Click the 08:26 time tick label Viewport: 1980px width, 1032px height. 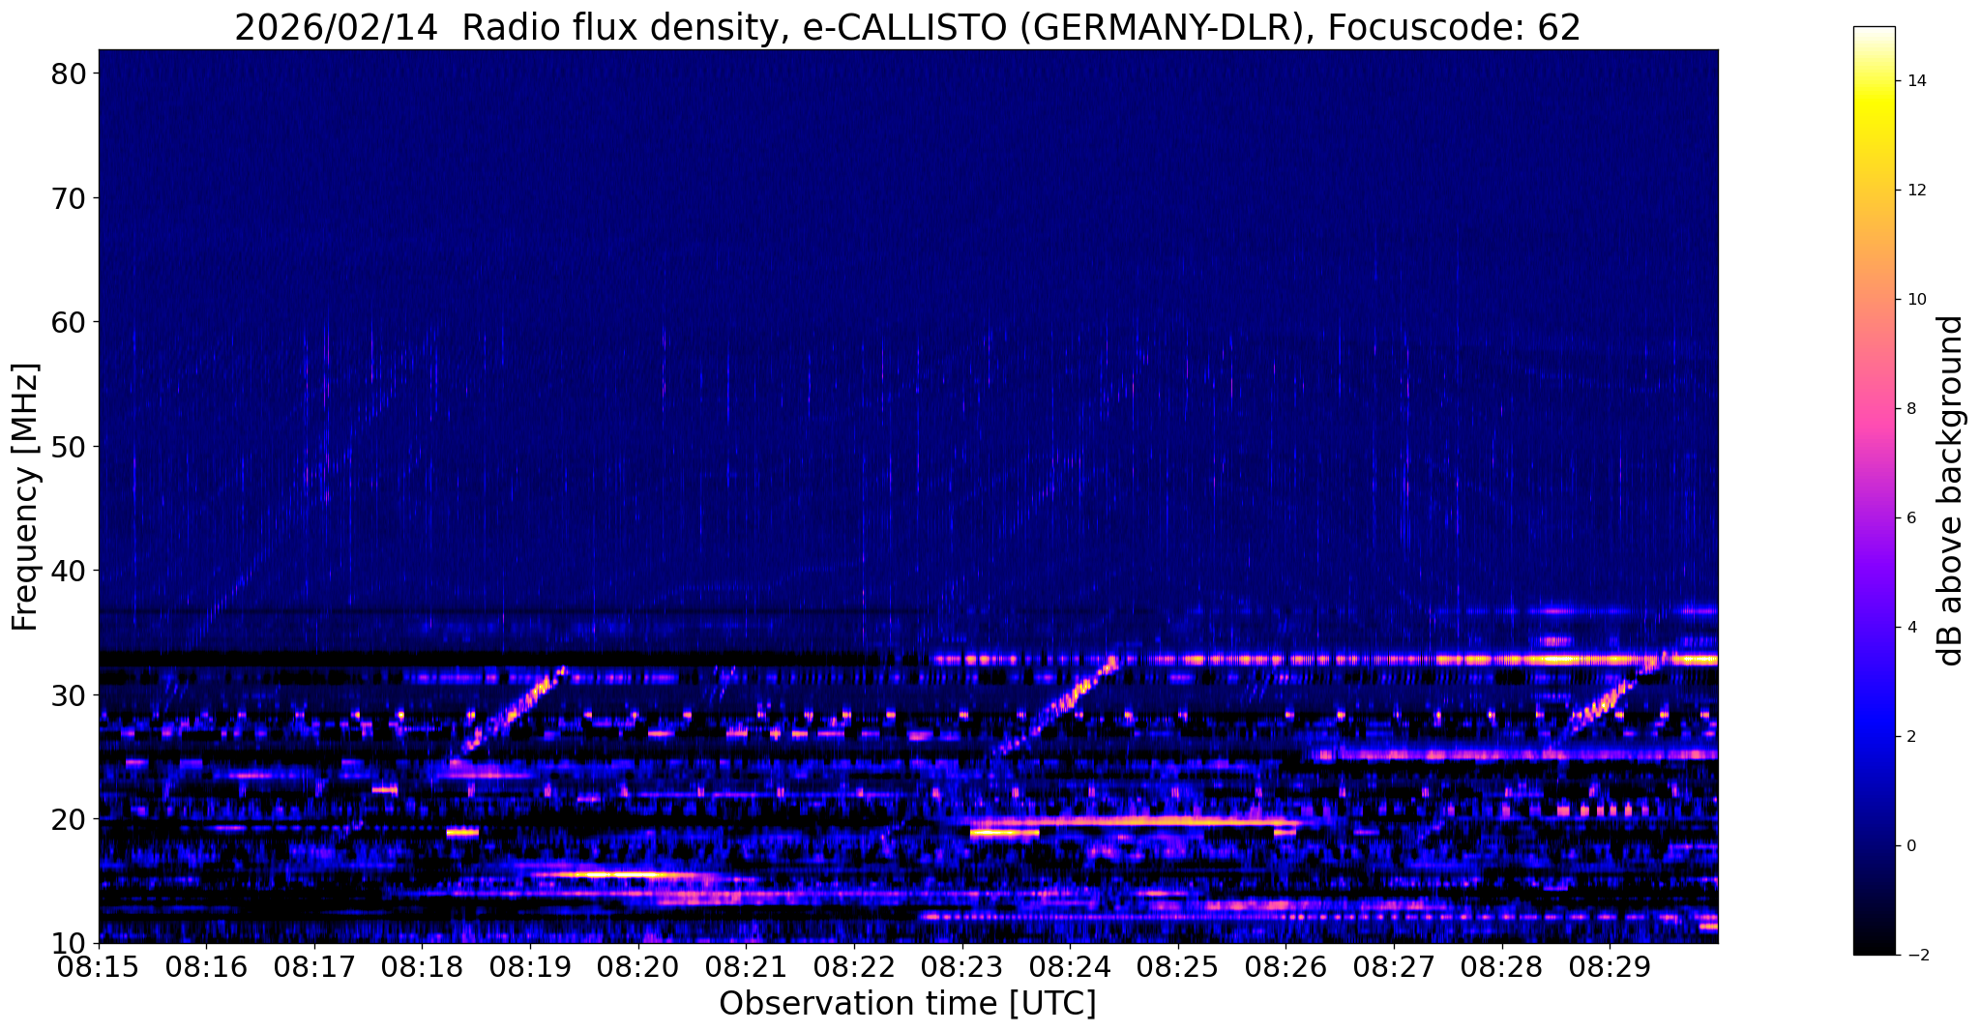[x=1286, y=966]
